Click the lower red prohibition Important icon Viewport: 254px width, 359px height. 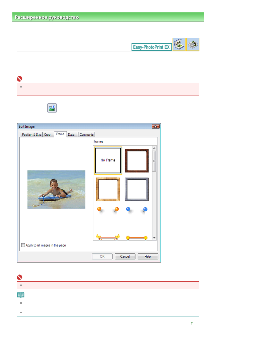tap(19, 277)
